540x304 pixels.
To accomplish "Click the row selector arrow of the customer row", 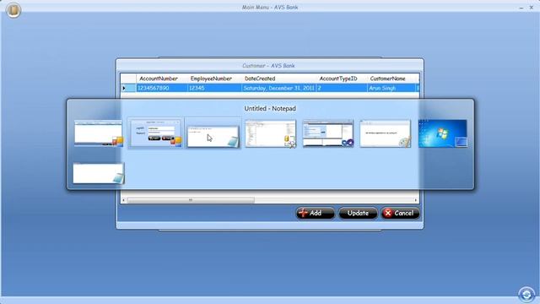I will point(128,88).
